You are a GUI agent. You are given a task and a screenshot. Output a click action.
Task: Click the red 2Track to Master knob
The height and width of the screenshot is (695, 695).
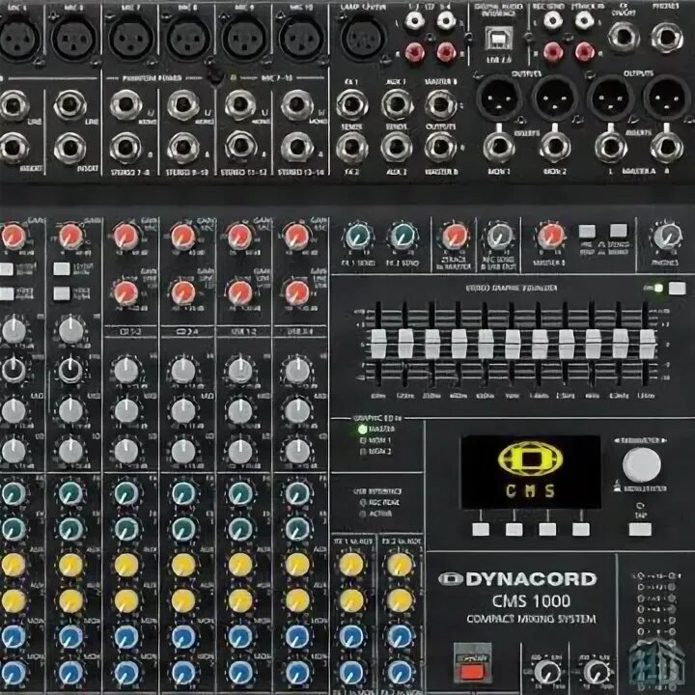pyautogui.click(x=455, y=236)
